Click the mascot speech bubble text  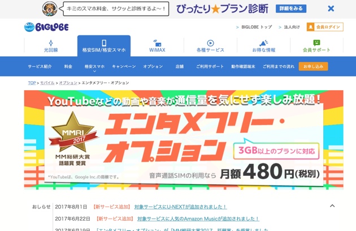[116, 9]
